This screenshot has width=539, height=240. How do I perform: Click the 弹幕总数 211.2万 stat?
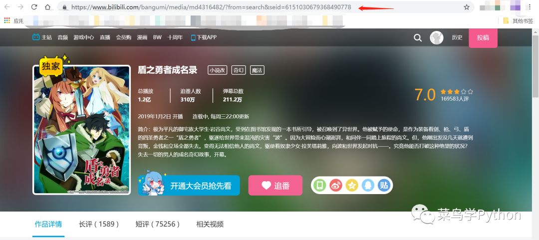(233, 95)
